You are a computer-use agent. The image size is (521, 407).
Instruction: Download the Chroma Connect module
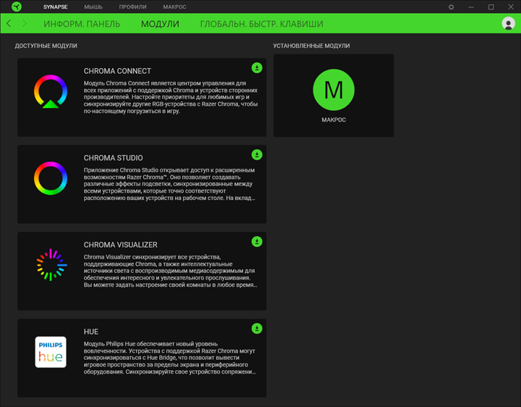(257, 68)
